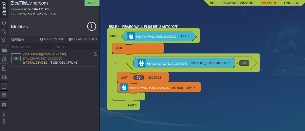Expand the CURRENT_CONSUMPTION dropdown
The width and height of the screenshot is (305, 131).
(x=210, y=63)
